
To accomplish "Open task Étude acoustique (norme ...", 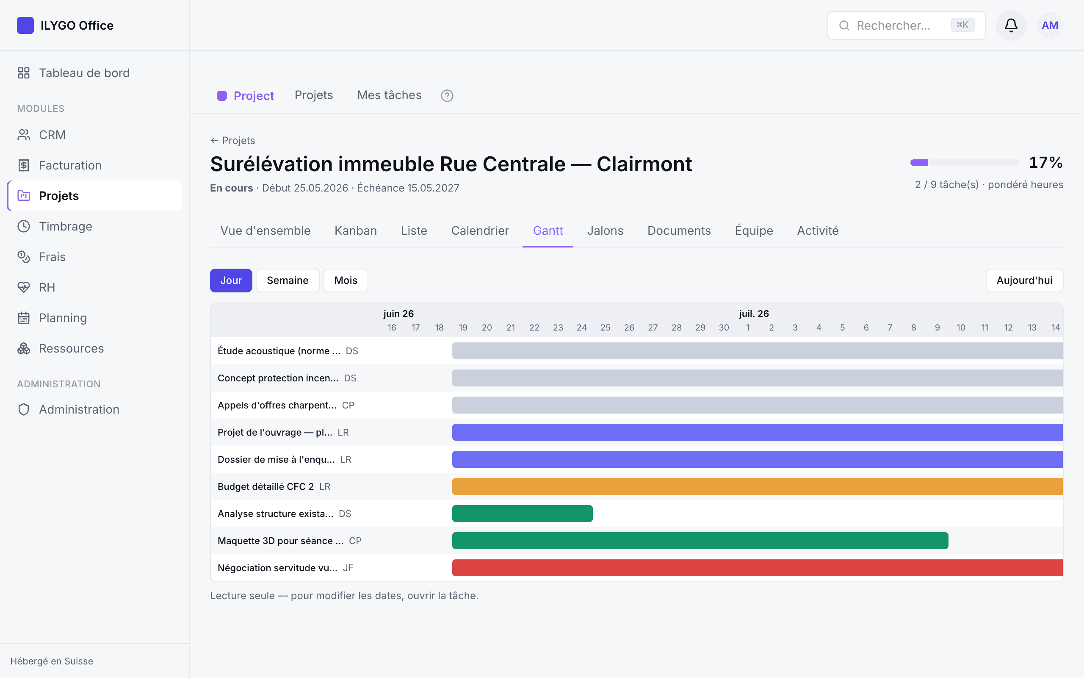I will tap(279, 351).
